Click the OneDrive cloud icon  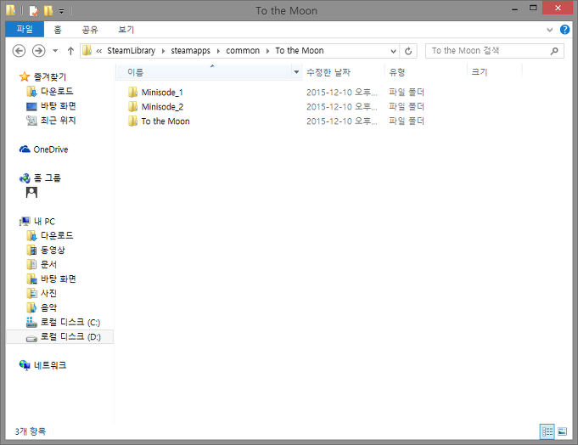(x=25, y=149)
